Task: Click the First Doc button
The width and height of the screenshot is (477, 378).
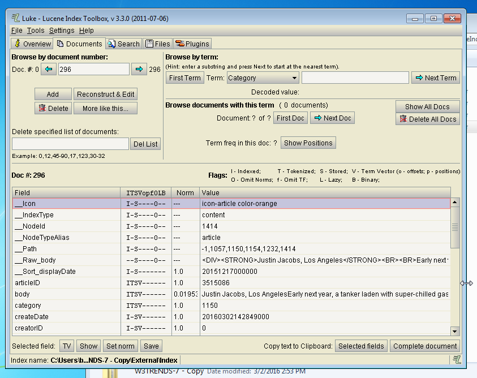Action: [x=290, y=118]
